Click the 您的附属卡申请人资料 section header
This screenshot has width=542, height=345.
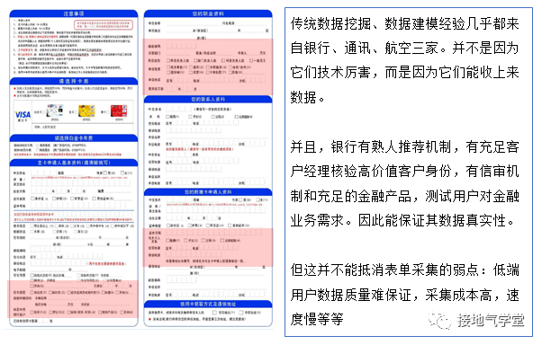[x=208, y=192]
